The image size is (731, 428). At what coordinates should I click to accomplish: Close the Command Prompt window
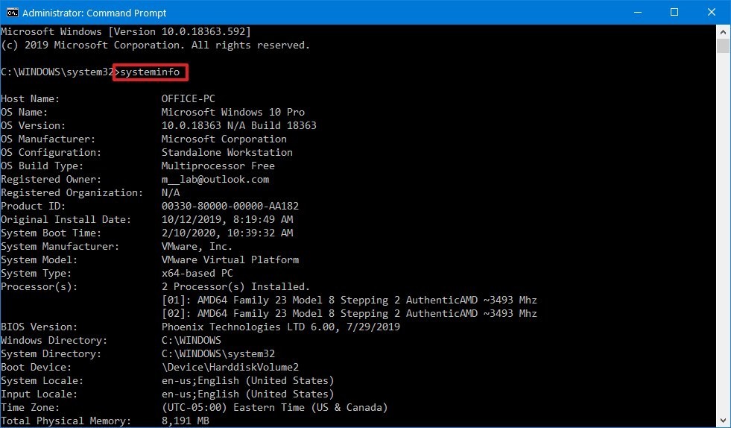[709, 12]
